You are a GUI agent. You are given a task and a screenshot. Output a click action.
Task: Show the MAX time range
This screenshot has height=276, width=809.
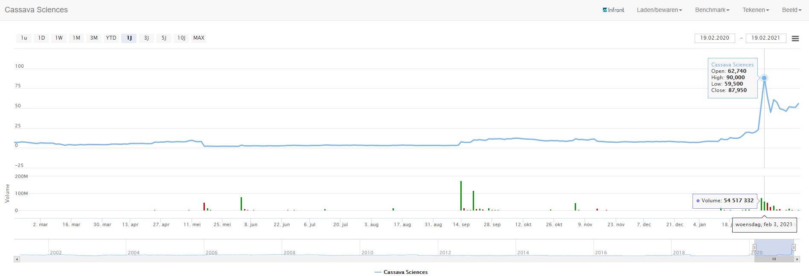(x=199, y=38)
